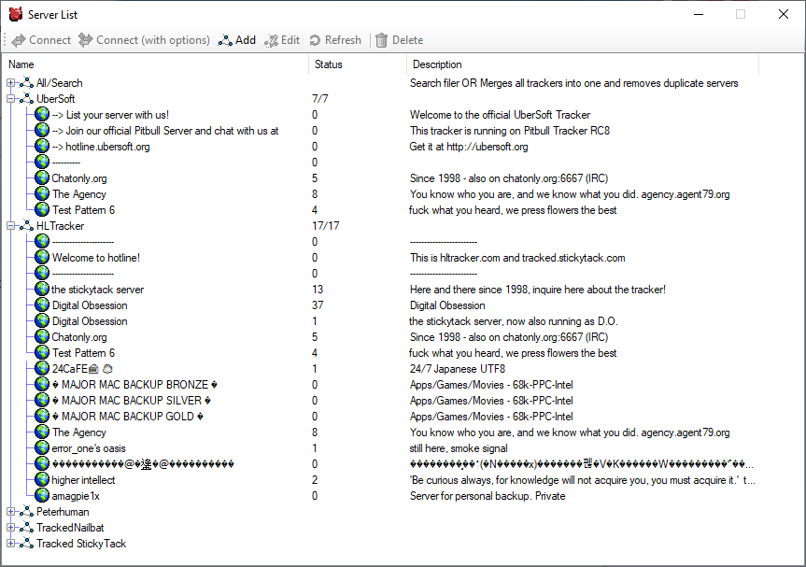Click the Edit toolbar button
The width and height of the screenshot is (806, 567).
pyautogui.click(x=282, y=40)
